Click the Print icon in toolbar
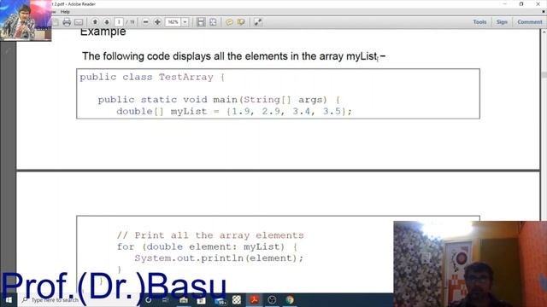Image resolution: width=547 pixels, height=307 pixels. 67,22
